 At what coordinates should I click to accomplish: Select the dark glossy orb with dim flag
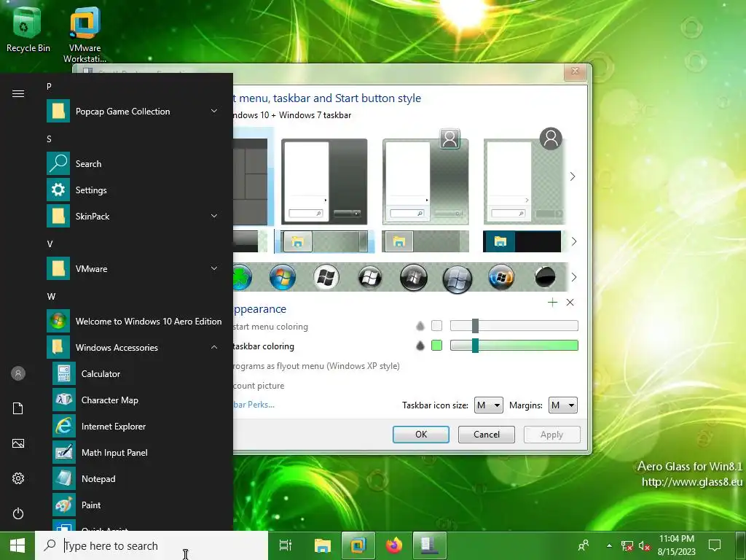(414, 276)
